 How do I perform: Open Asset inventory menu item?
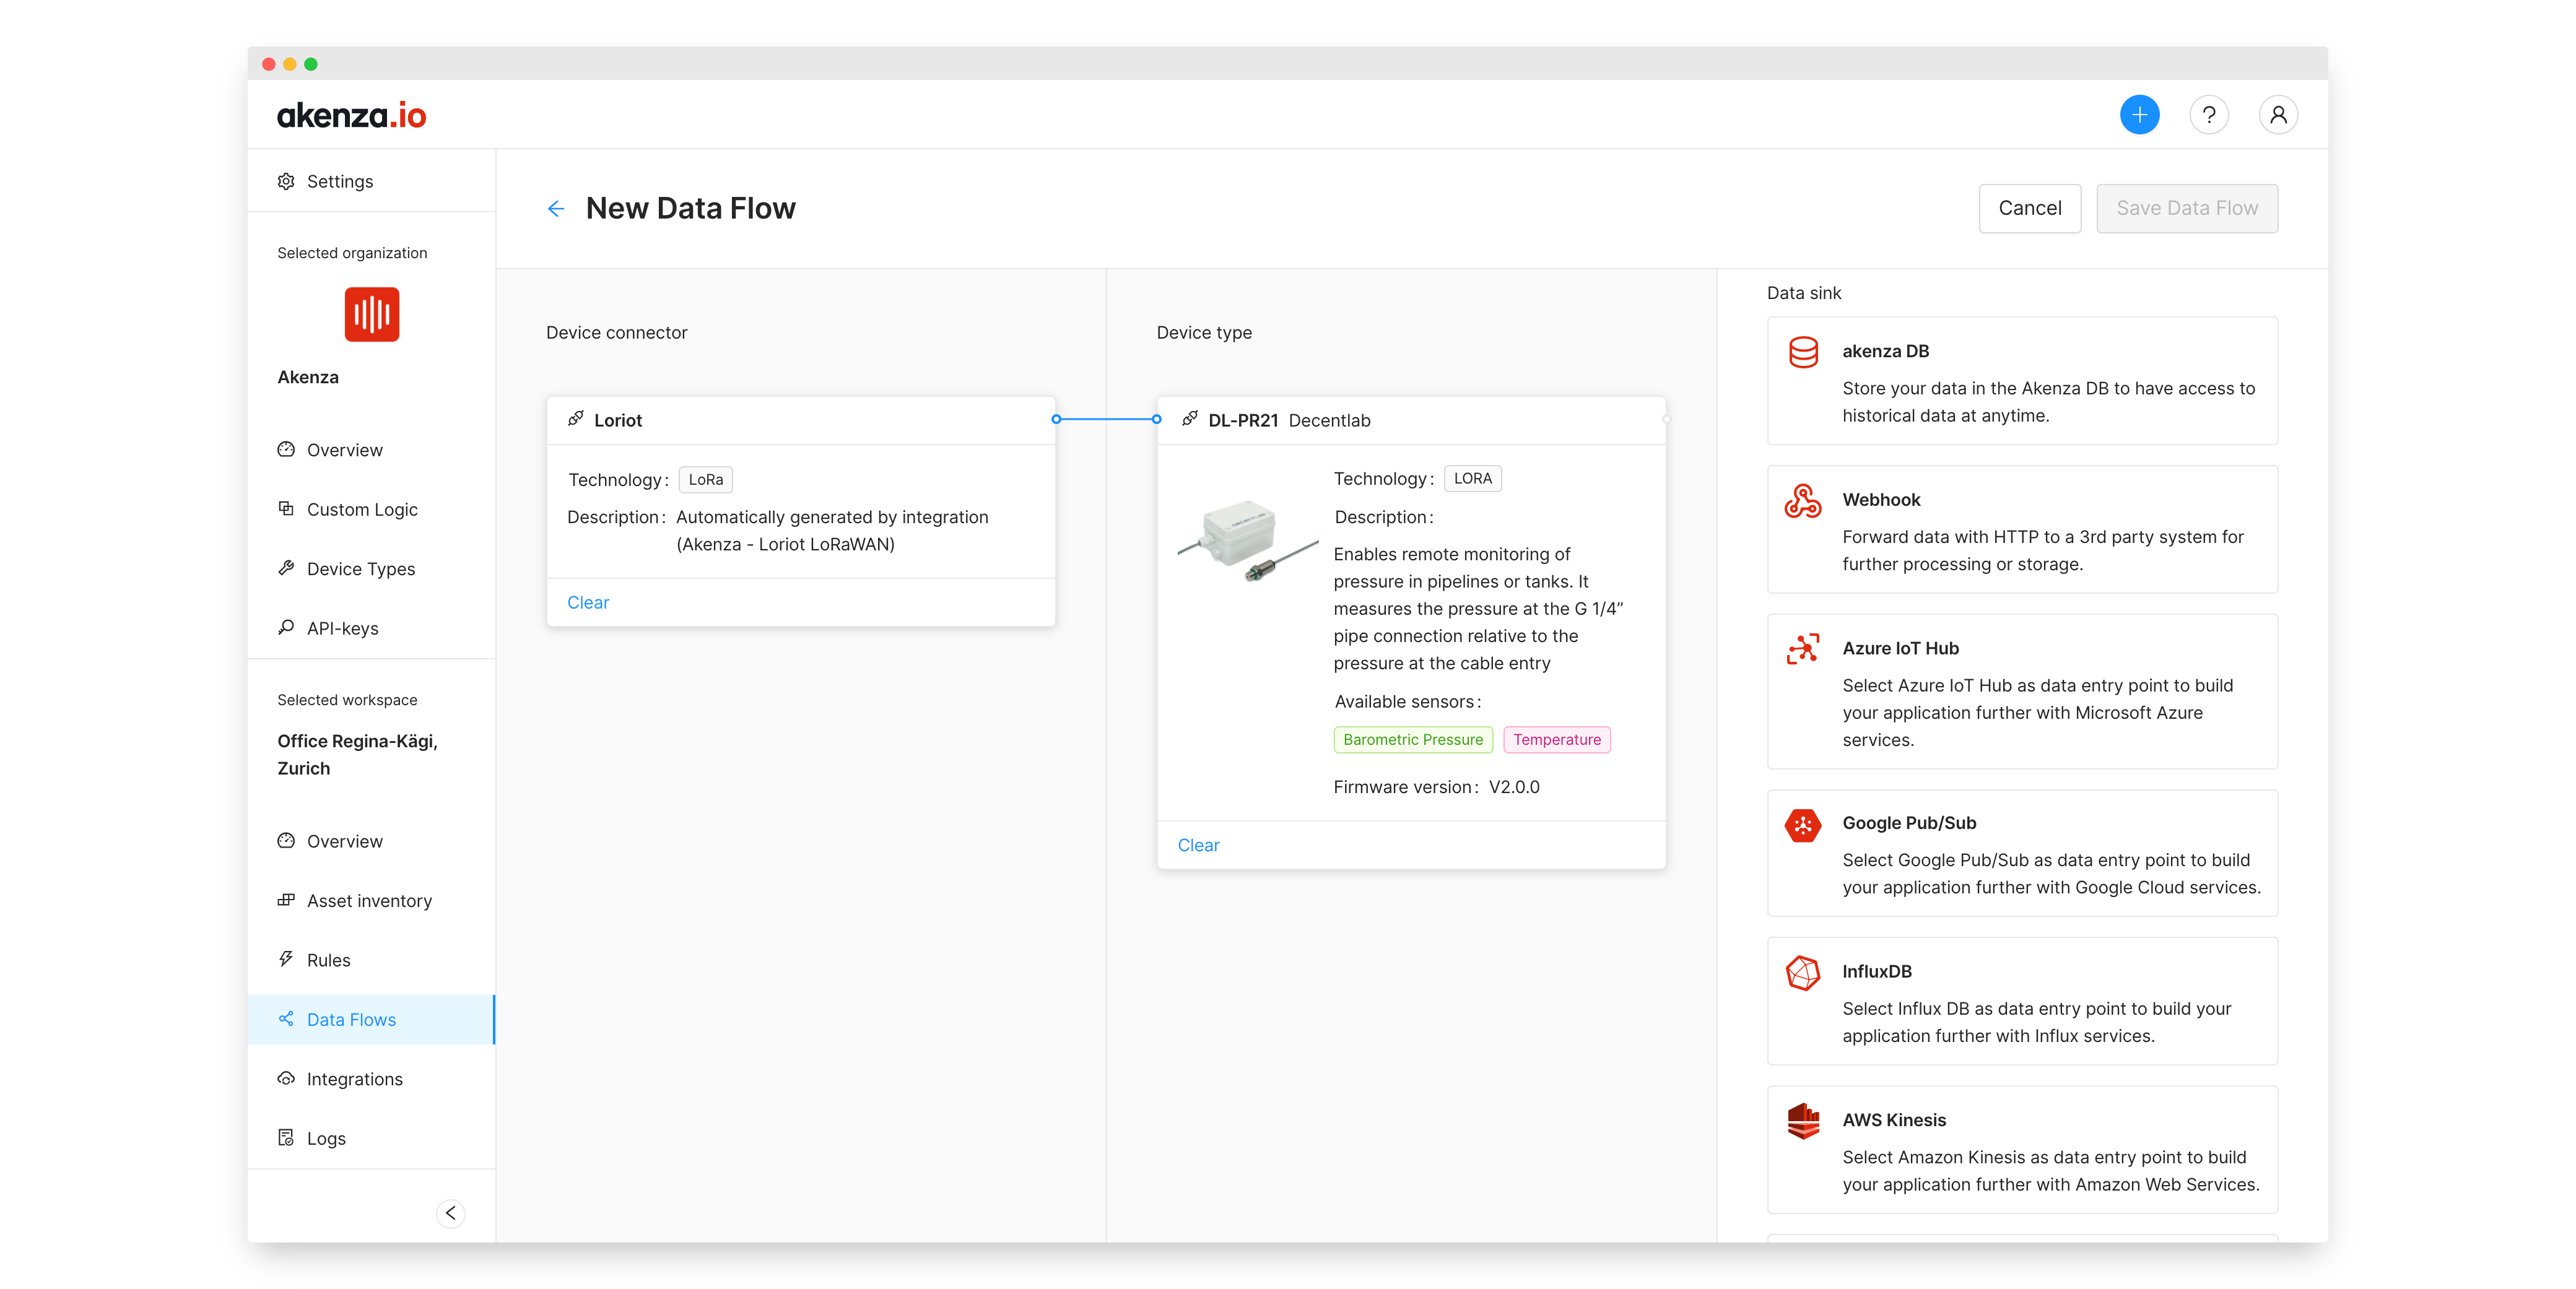click(371, 900)
